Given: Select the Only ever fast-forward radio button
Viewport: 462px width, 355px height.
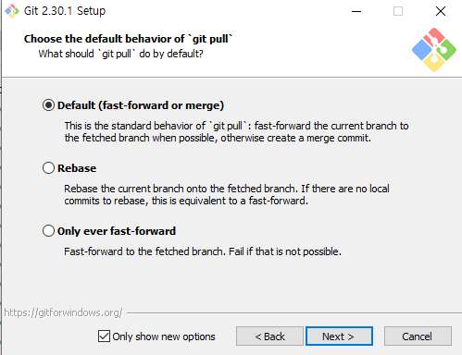Looking at the screenshot, I should click(48, 231).
